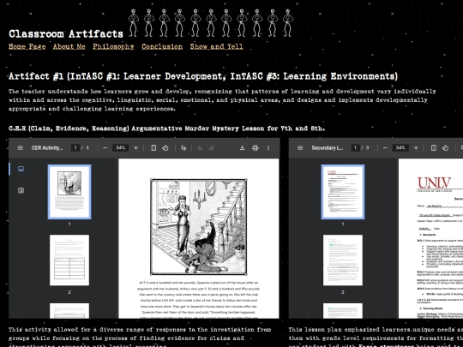
Task: Open the Philosophy page link
Action: click(113, 46)
